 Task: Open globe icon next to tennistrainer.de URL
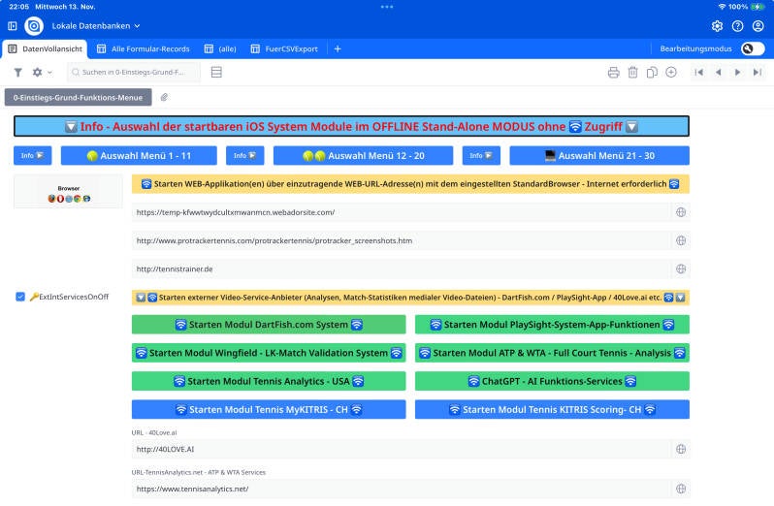click(x=681, y=269)
